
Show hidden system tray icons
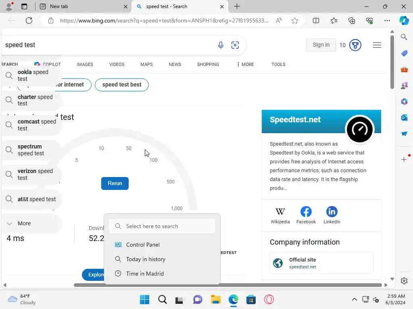(x=355, y=299)
